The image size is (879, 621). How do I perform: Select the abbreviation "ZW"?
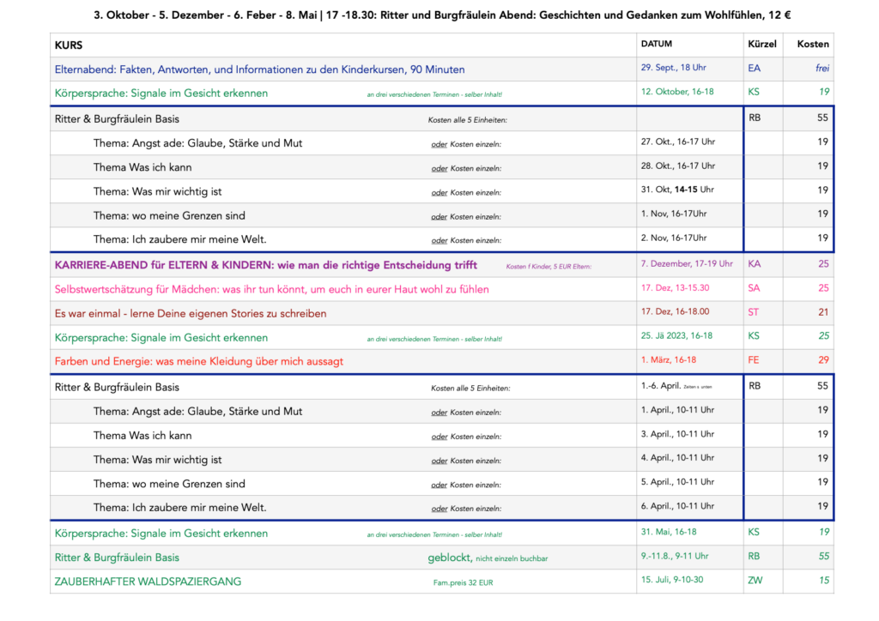(755, 581)
